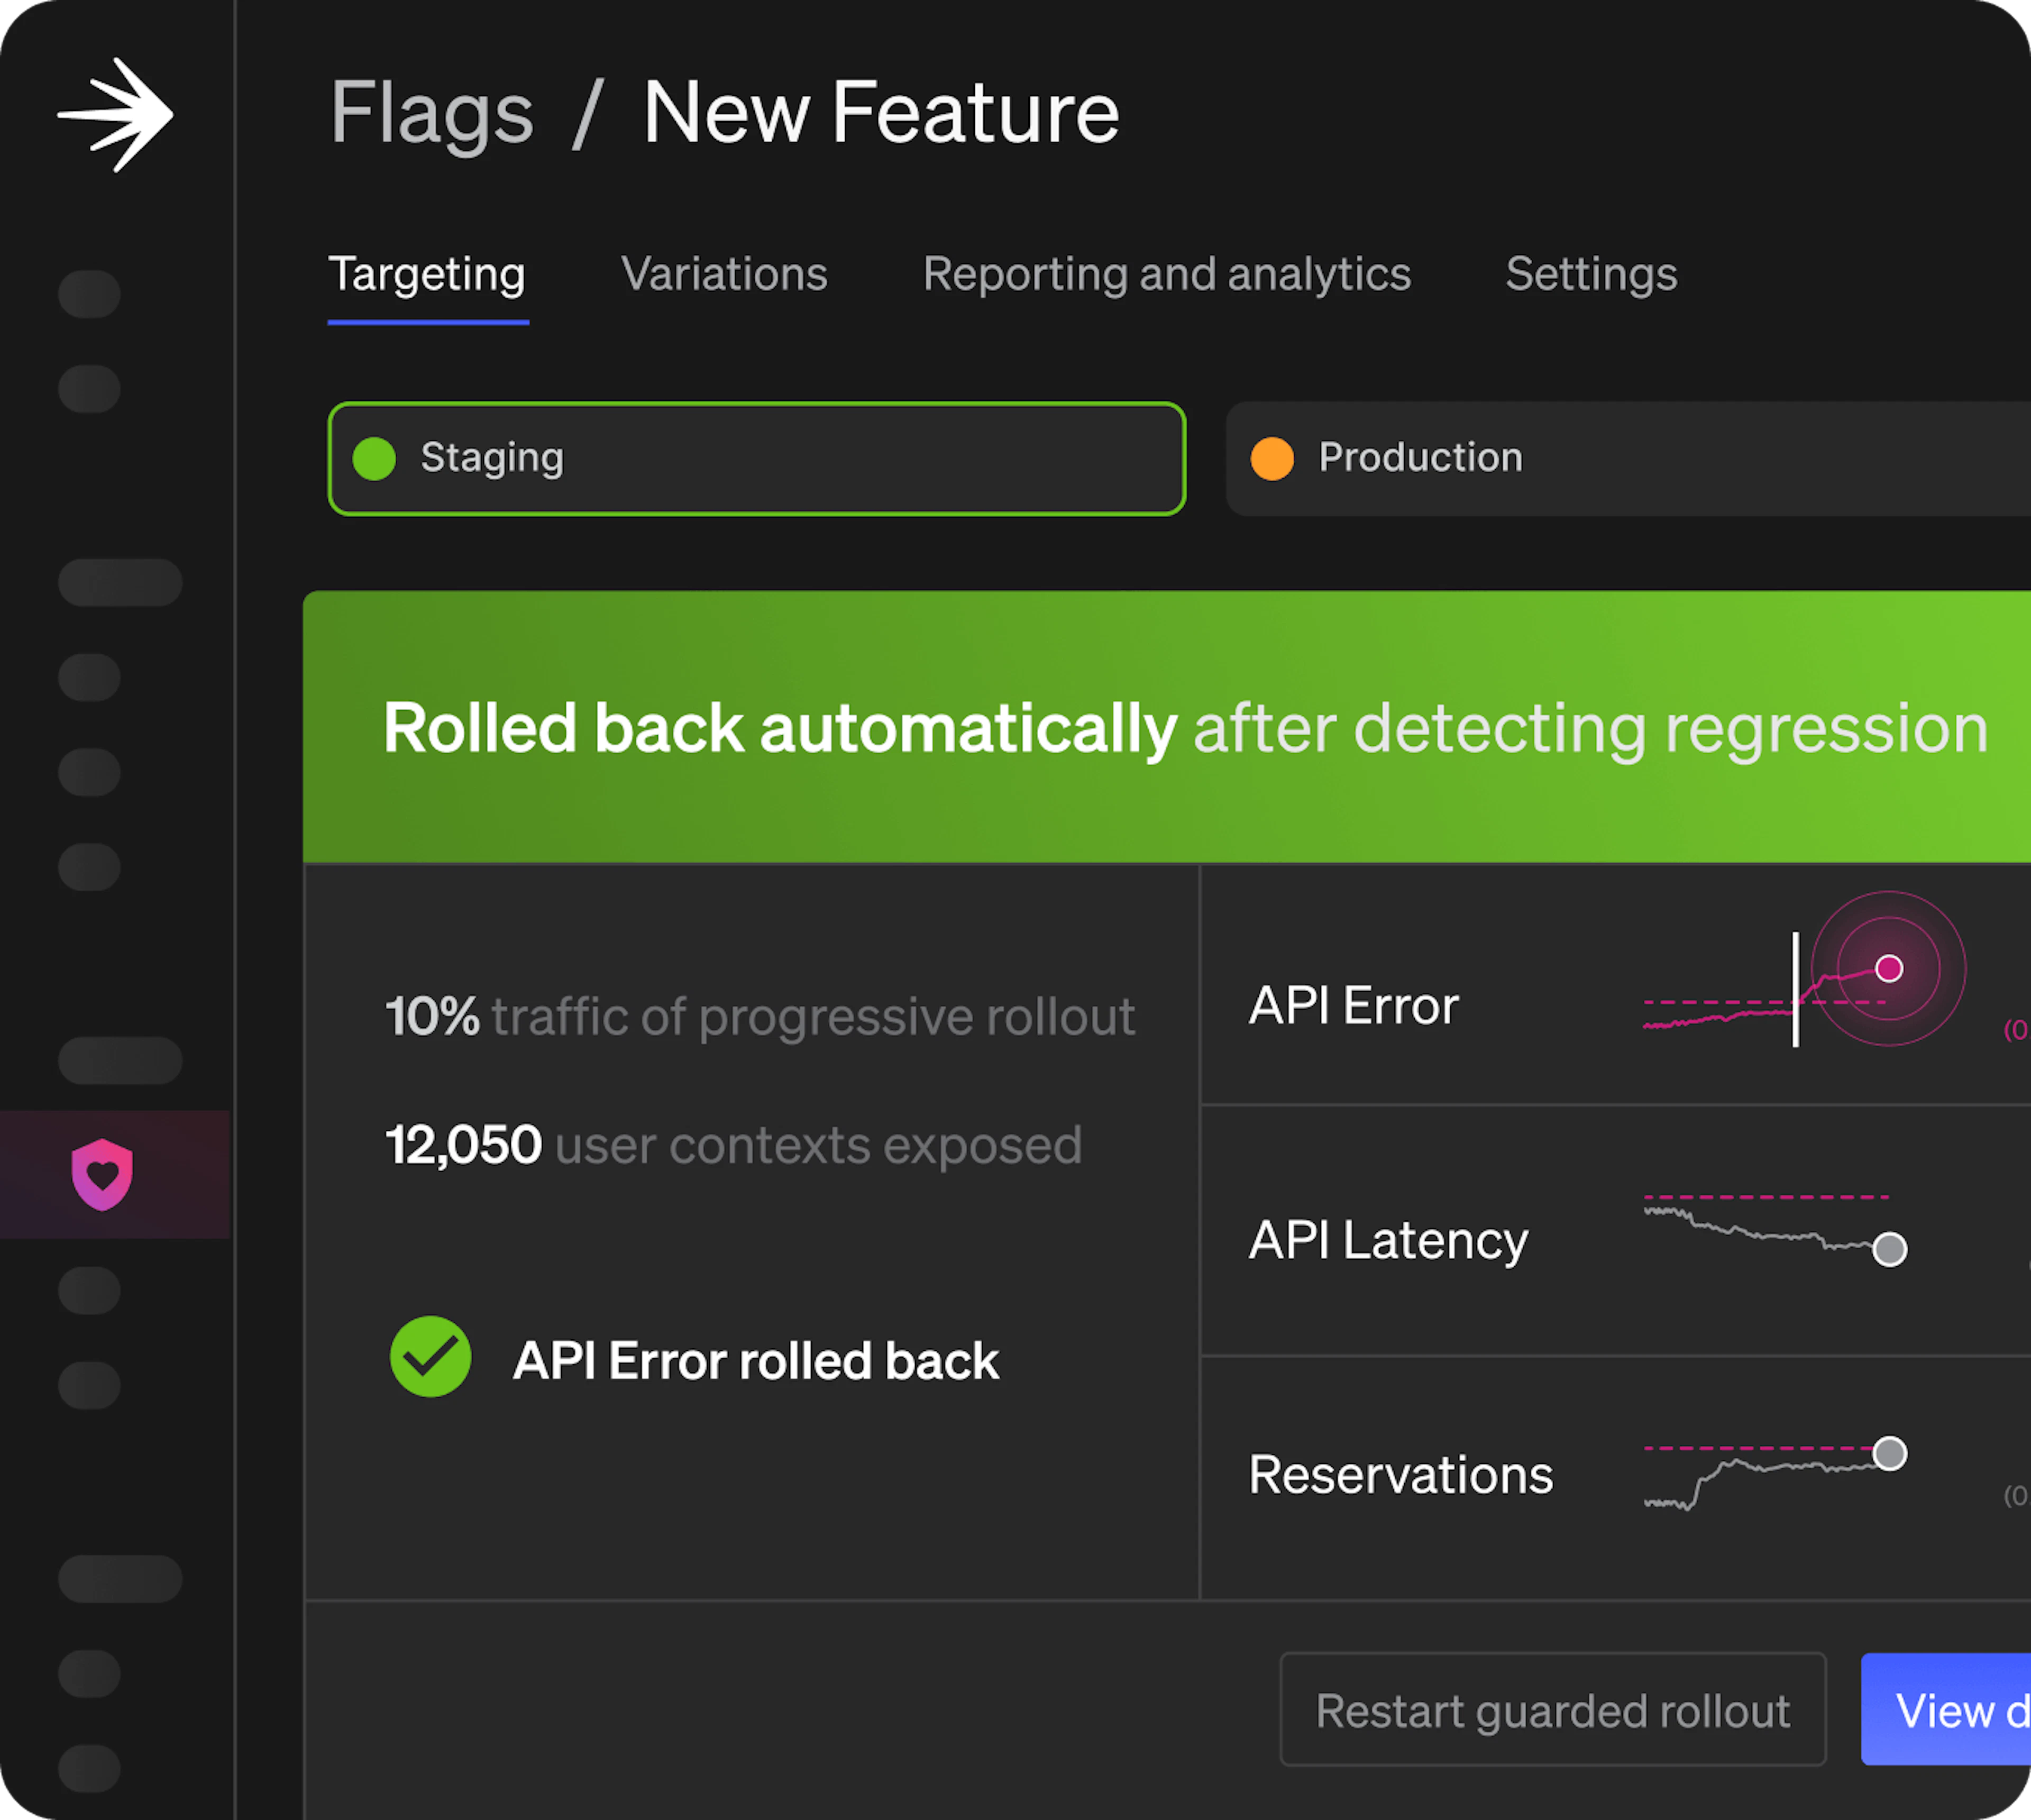This screenshot has width=2031, height=1820.
Task: Click the LaunchDarkly arrow logo
Action: coord(116,115)
